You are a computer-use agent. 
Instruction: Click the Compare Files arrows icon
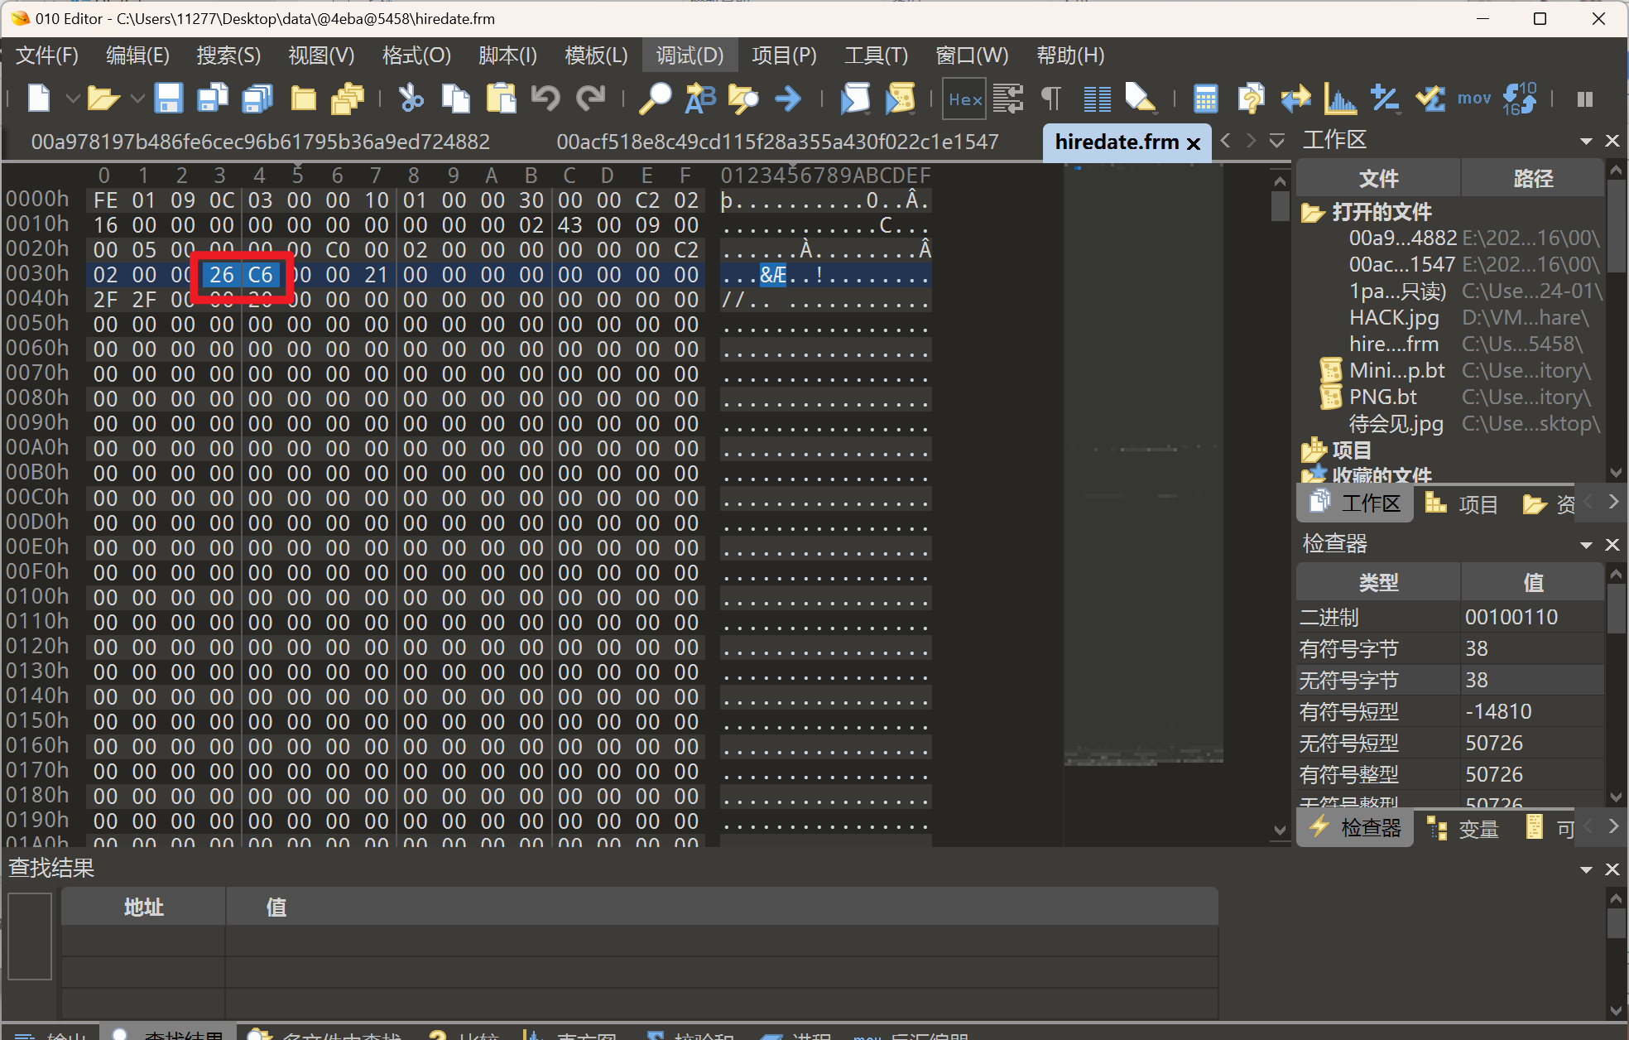click(x=1296, y=99)
